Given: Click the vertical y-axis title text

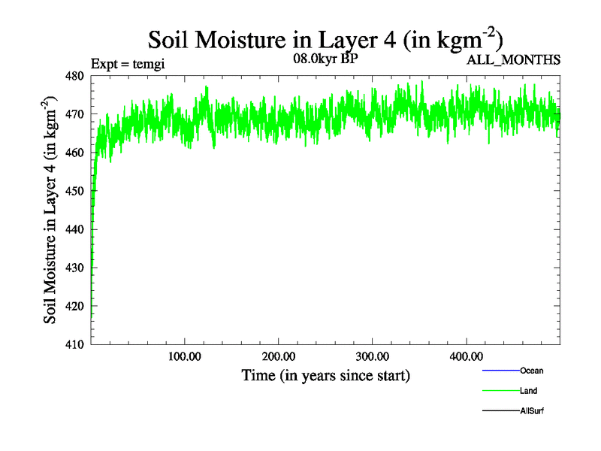Looking at the screenshot, I should coord(51,210).
